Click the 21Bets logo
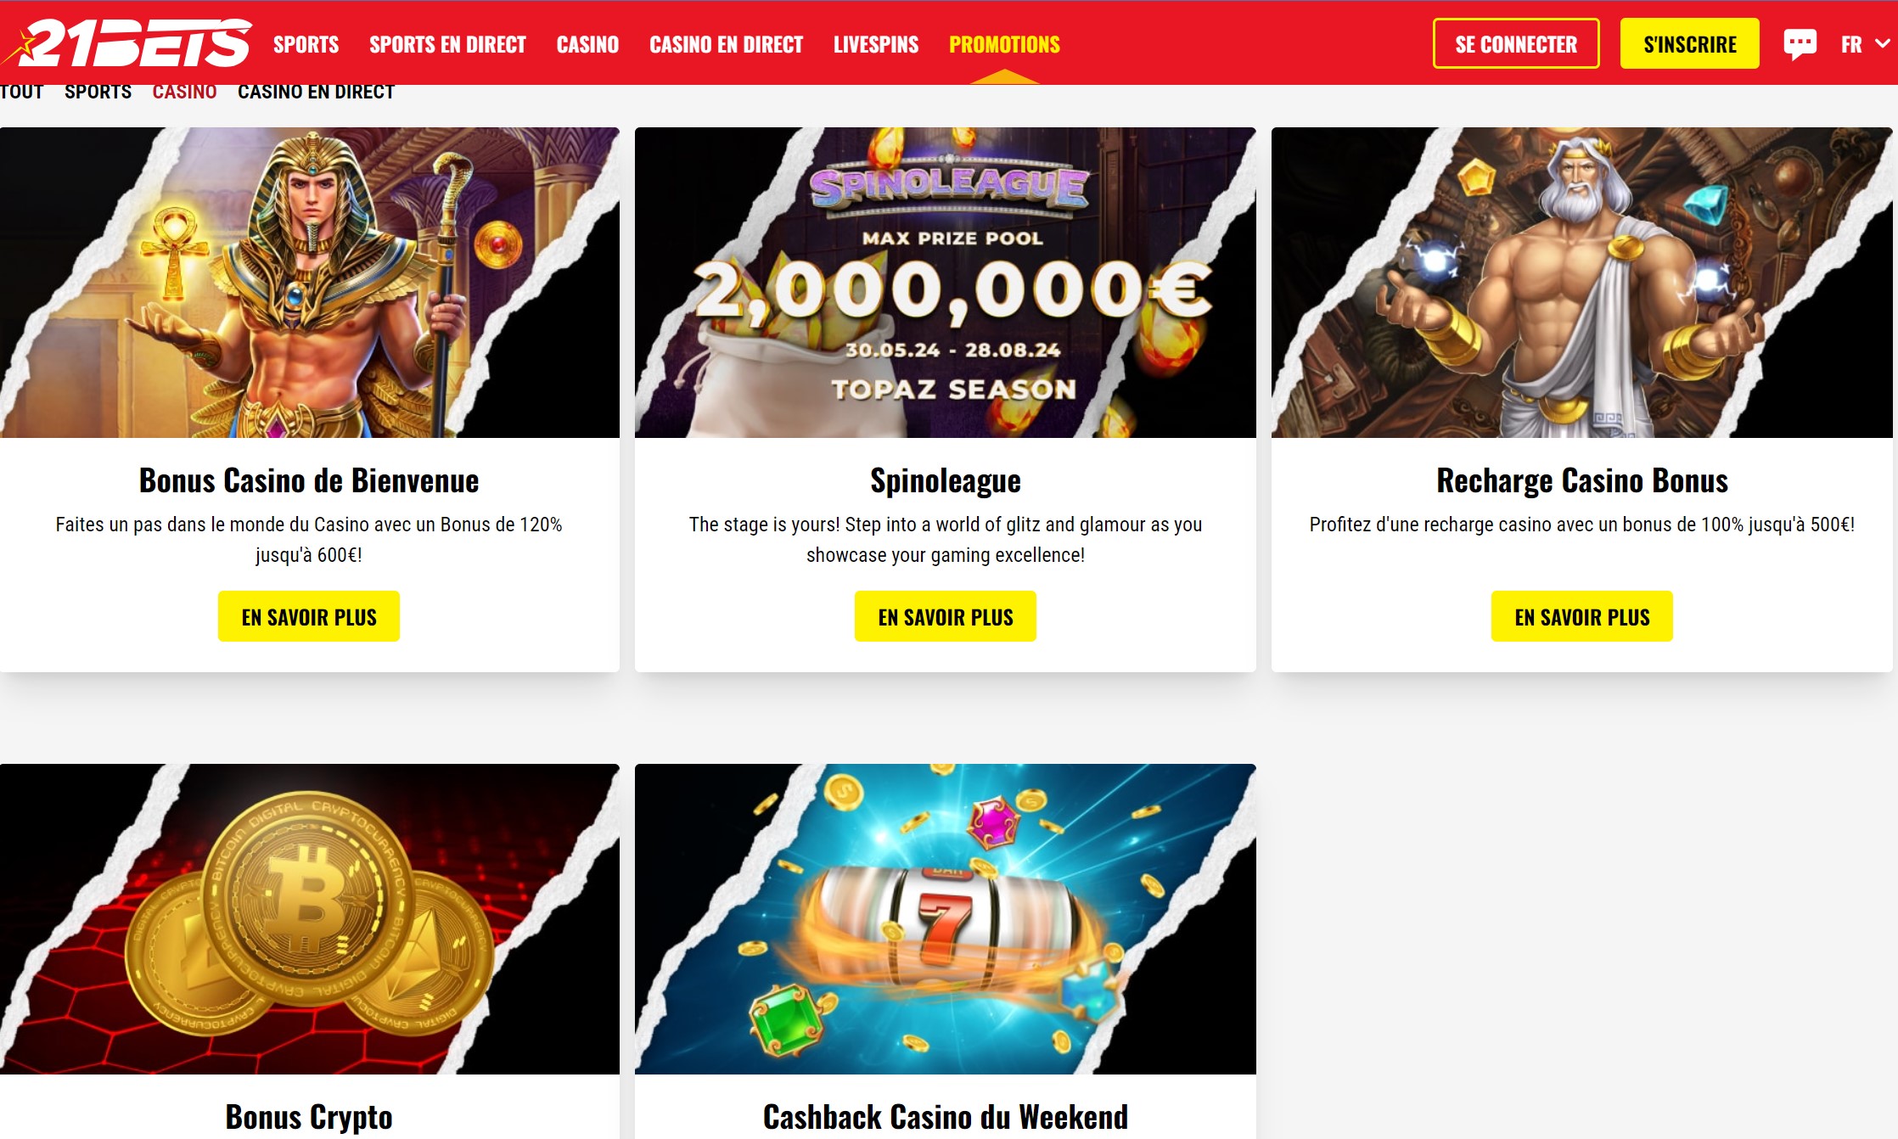The image size is (1898, 1139). [127, 42]
